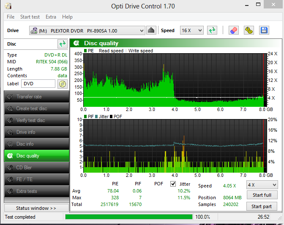Click the elapsed time 26:52
Viewport: 284px width, 225px height.
click(263, 217)
